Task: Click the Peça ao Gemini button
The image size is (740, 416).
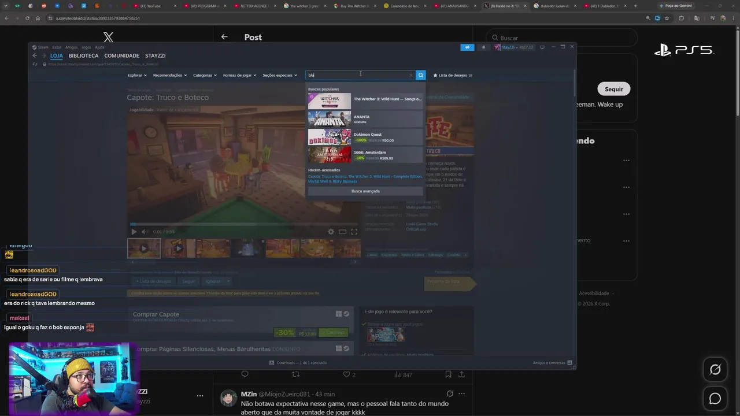Action: 675,6
